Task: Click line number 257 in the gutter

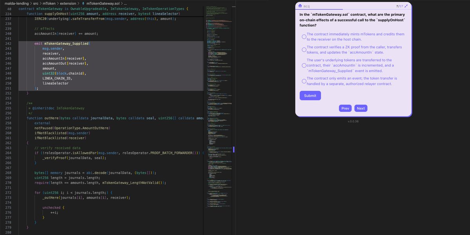Action: [x=9, y=118]
